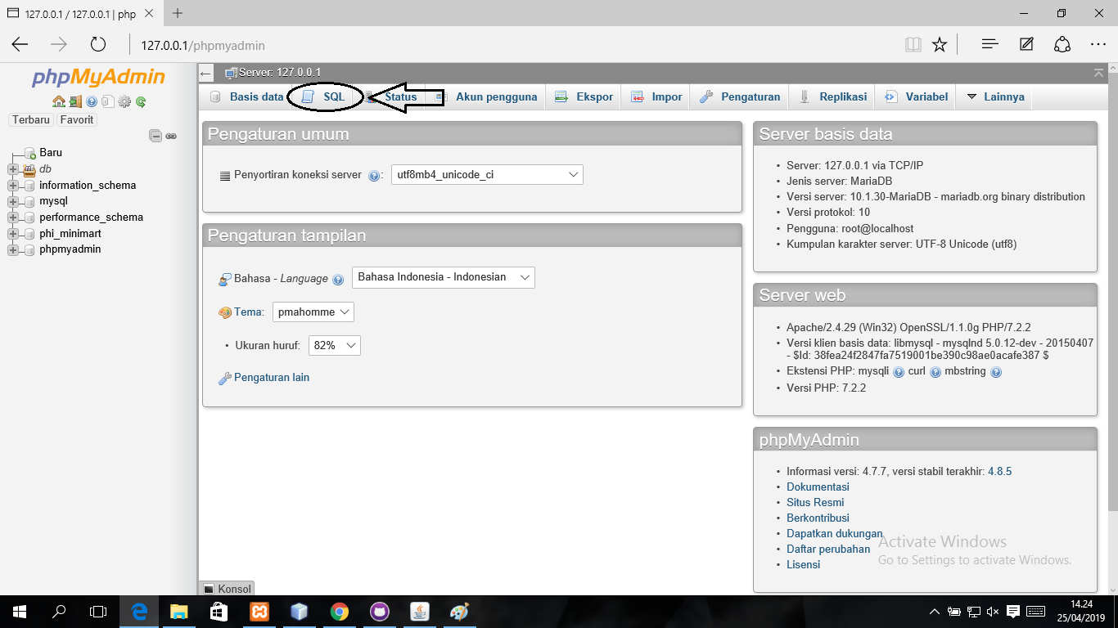Image resolution: width=1118 pixels, height=628 pixels.
Task: Launch XAMPP from the taskbar
Action: tap(259, 611)
